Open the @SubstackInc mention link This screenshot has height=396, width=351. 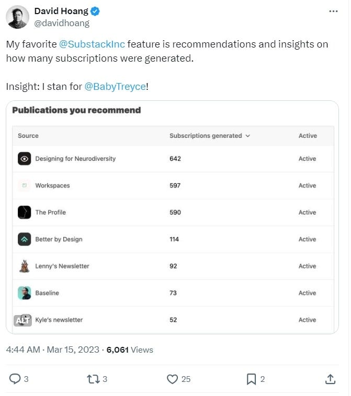[92, 44]
